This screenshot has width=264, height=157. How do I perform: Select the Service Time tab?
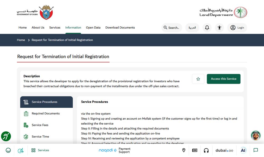point(46,137)
